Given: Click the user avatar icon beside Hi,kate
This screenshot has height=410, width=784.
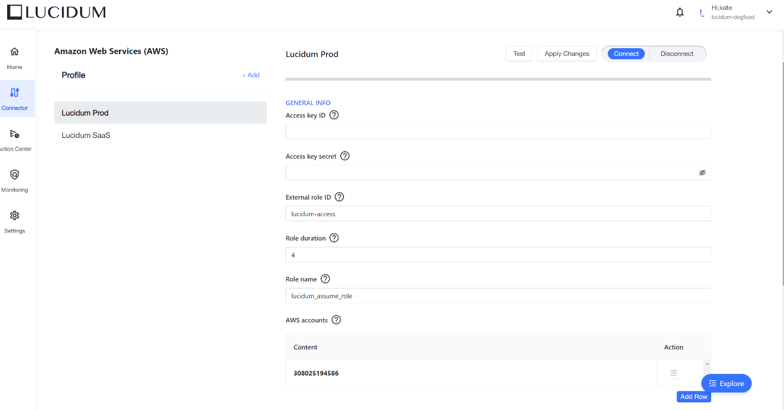Looking at the screenshot, I should pyautogui.click(x=702, y=13).
